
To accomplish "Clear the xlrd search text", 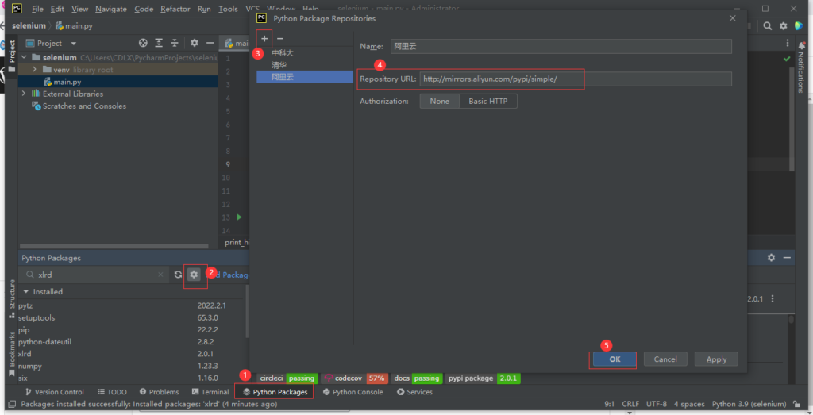I will (161, 275).
